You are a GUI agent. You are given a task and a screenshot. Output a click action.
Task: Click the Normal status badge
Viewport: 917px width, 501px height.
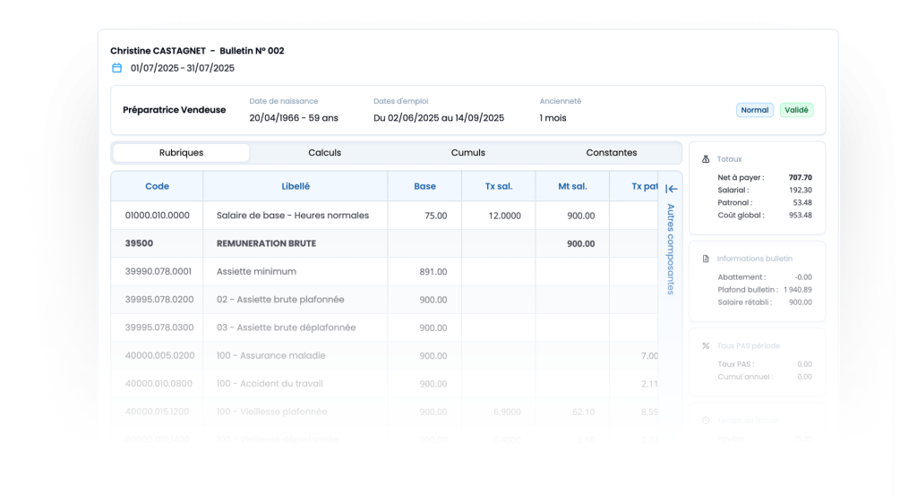coord(755,110)
